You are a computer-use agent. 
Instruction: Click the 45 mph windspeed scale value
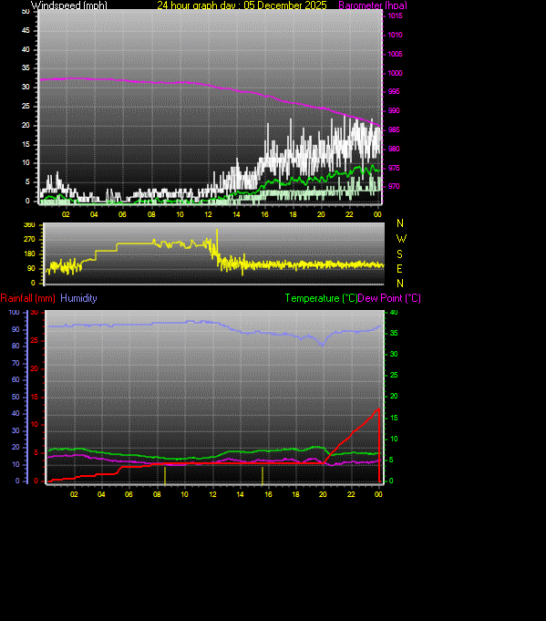point(26,30)
